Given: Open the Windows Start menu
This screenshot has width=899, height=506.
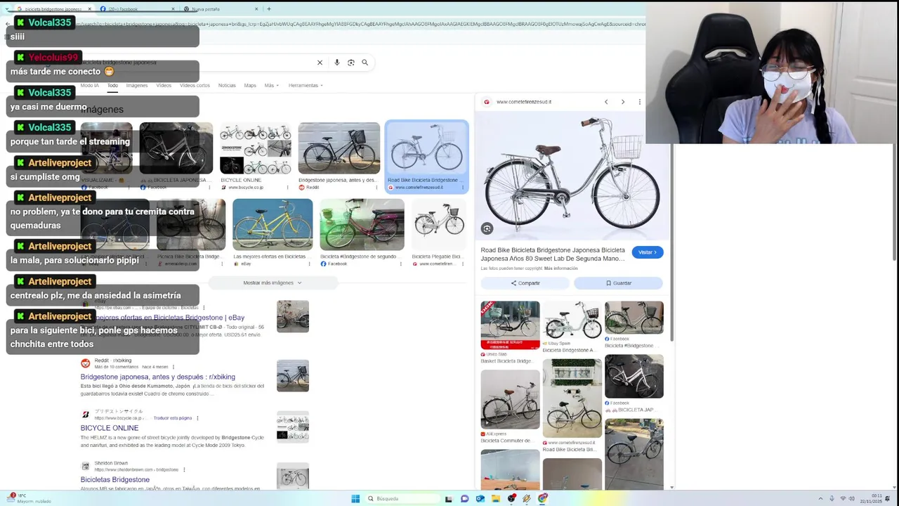Looking at the screenshot, I should tap(355, 498).
